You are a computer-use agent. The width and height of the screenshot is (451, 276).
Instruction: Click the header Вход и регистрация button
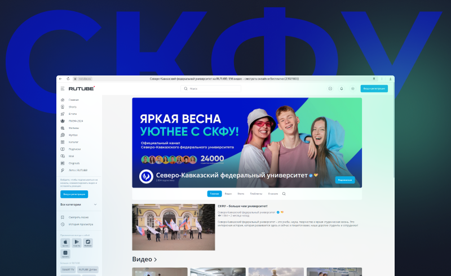(x=374, y=88)
